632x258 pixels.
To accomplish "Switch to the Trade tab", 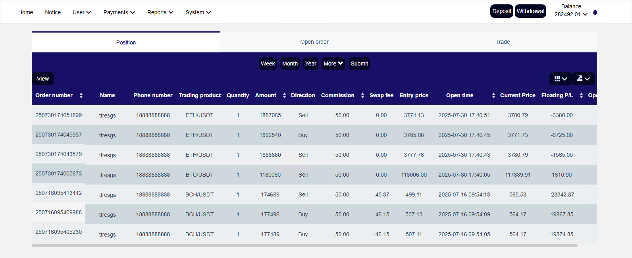I will click(x=502, y=42).
